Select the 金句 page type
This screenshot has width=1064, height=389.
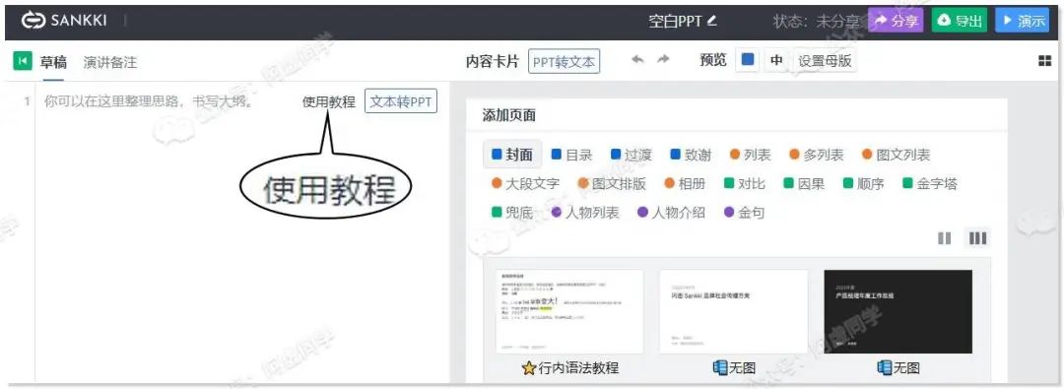745,213
